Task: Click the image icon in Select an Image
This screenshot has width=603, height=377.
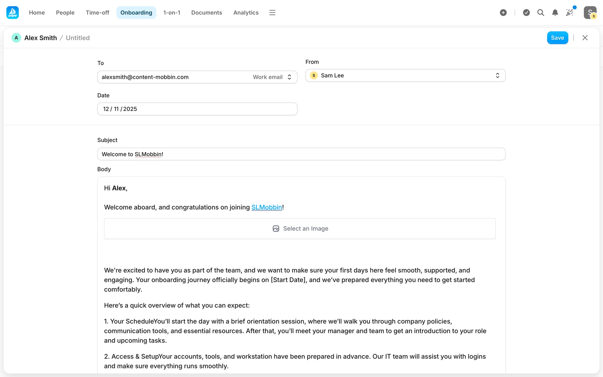Action: [x=276, y=229]
